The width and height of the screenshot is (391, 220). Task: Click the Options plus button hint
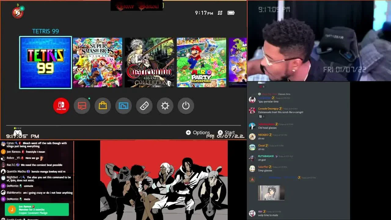coord(198,133)
